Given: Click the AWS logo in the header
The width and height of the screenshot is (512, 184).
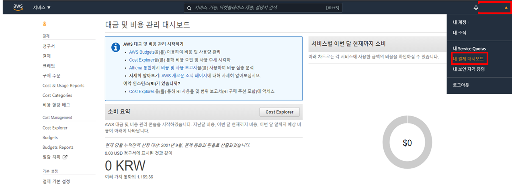Looking at the screenshot, I should click(x=18, y=7).
